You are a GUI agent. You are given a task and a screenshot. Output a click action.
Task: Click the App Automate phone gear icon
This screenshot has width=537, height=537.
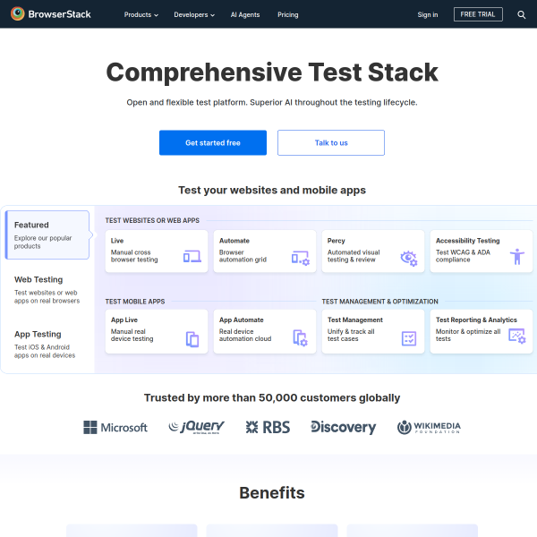click(x=301, y=337)
